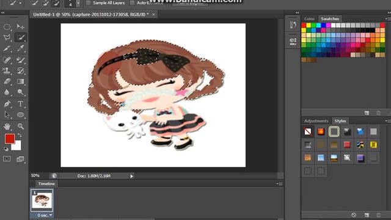
Task: Activate the Quick Selection tool in toolbox
Action: 20,37
